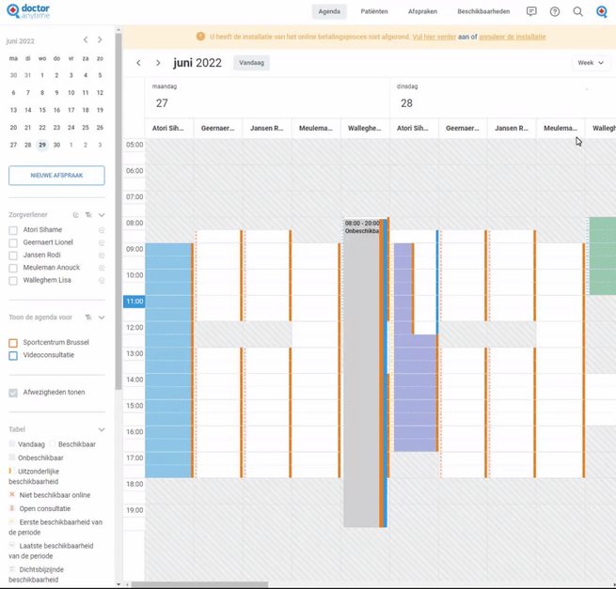Viewport: 616px width, 589px height.
Task: Tick the Walleghem Lisa checkbox
Action: [x=13, y=281]
